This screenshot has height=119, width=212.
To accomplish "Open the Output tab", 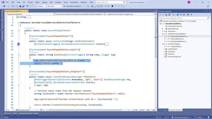I will pos(15,113).
